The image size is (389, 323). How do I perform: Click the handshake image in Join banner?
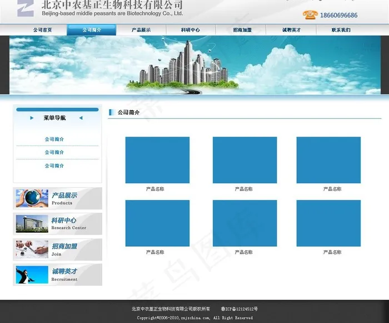pyautogui.click(x=32, y=249)
